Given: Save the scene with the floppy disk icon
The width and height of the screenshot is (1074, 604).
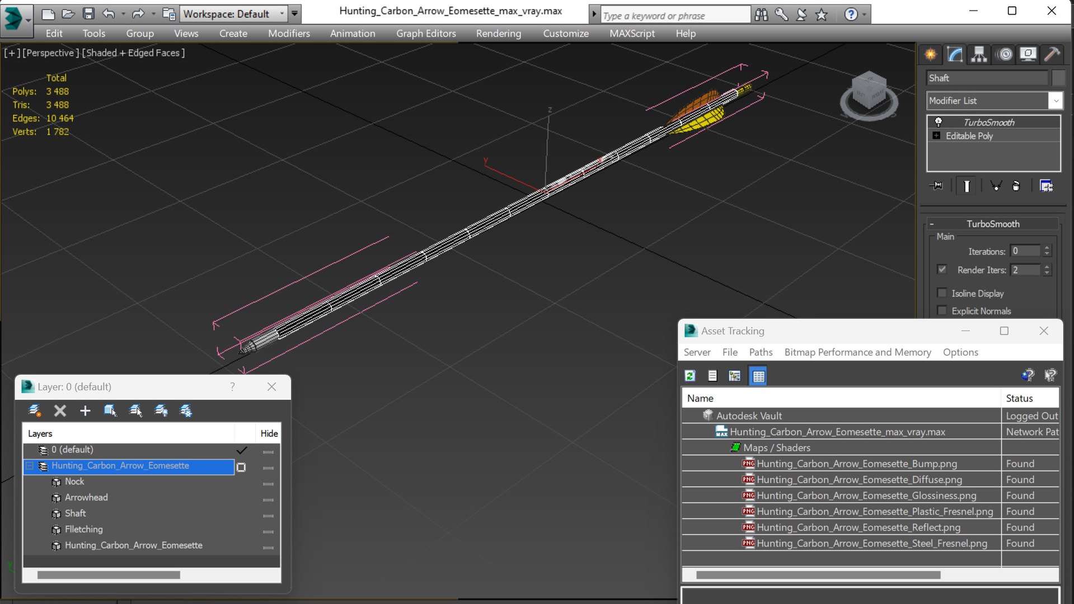Looking at the screenshot, I should (x=88, y=14).
